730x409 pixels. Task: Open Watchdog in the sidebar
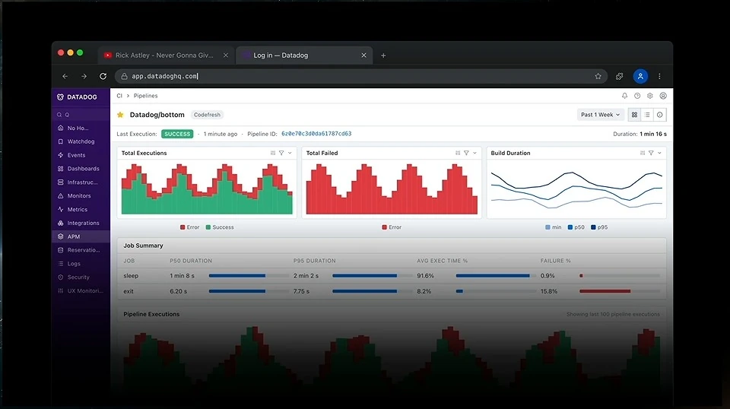[x=81, y=141]
